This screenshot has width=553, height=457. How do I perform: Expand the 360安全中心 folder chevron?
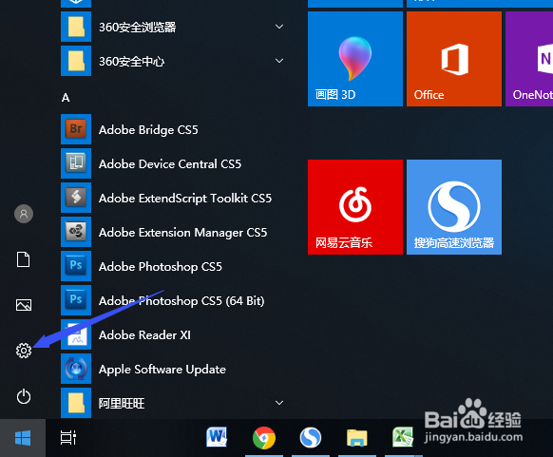click(x=279, y=61)
